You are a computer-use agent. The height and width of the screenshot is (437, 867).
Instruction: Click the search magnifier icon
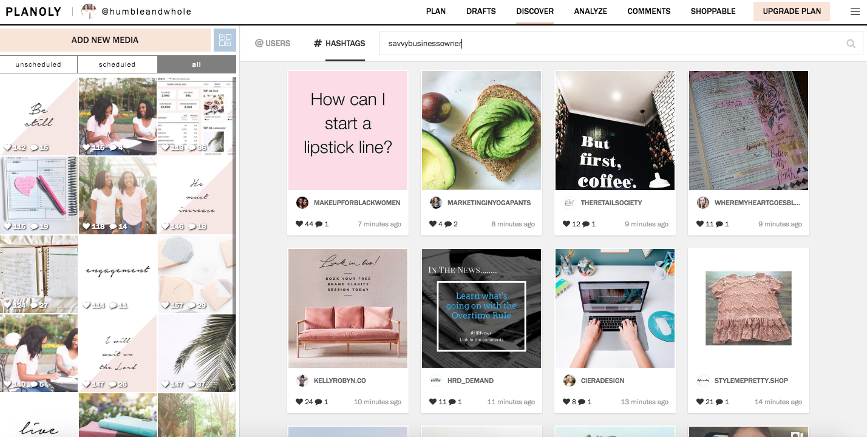pos(851,44)
